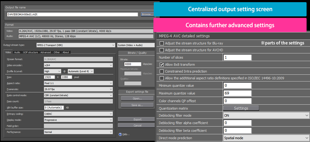Click Deblocking filter beta coefficient field
This screenshot has width=310, height=142.
tap(237, 130)
